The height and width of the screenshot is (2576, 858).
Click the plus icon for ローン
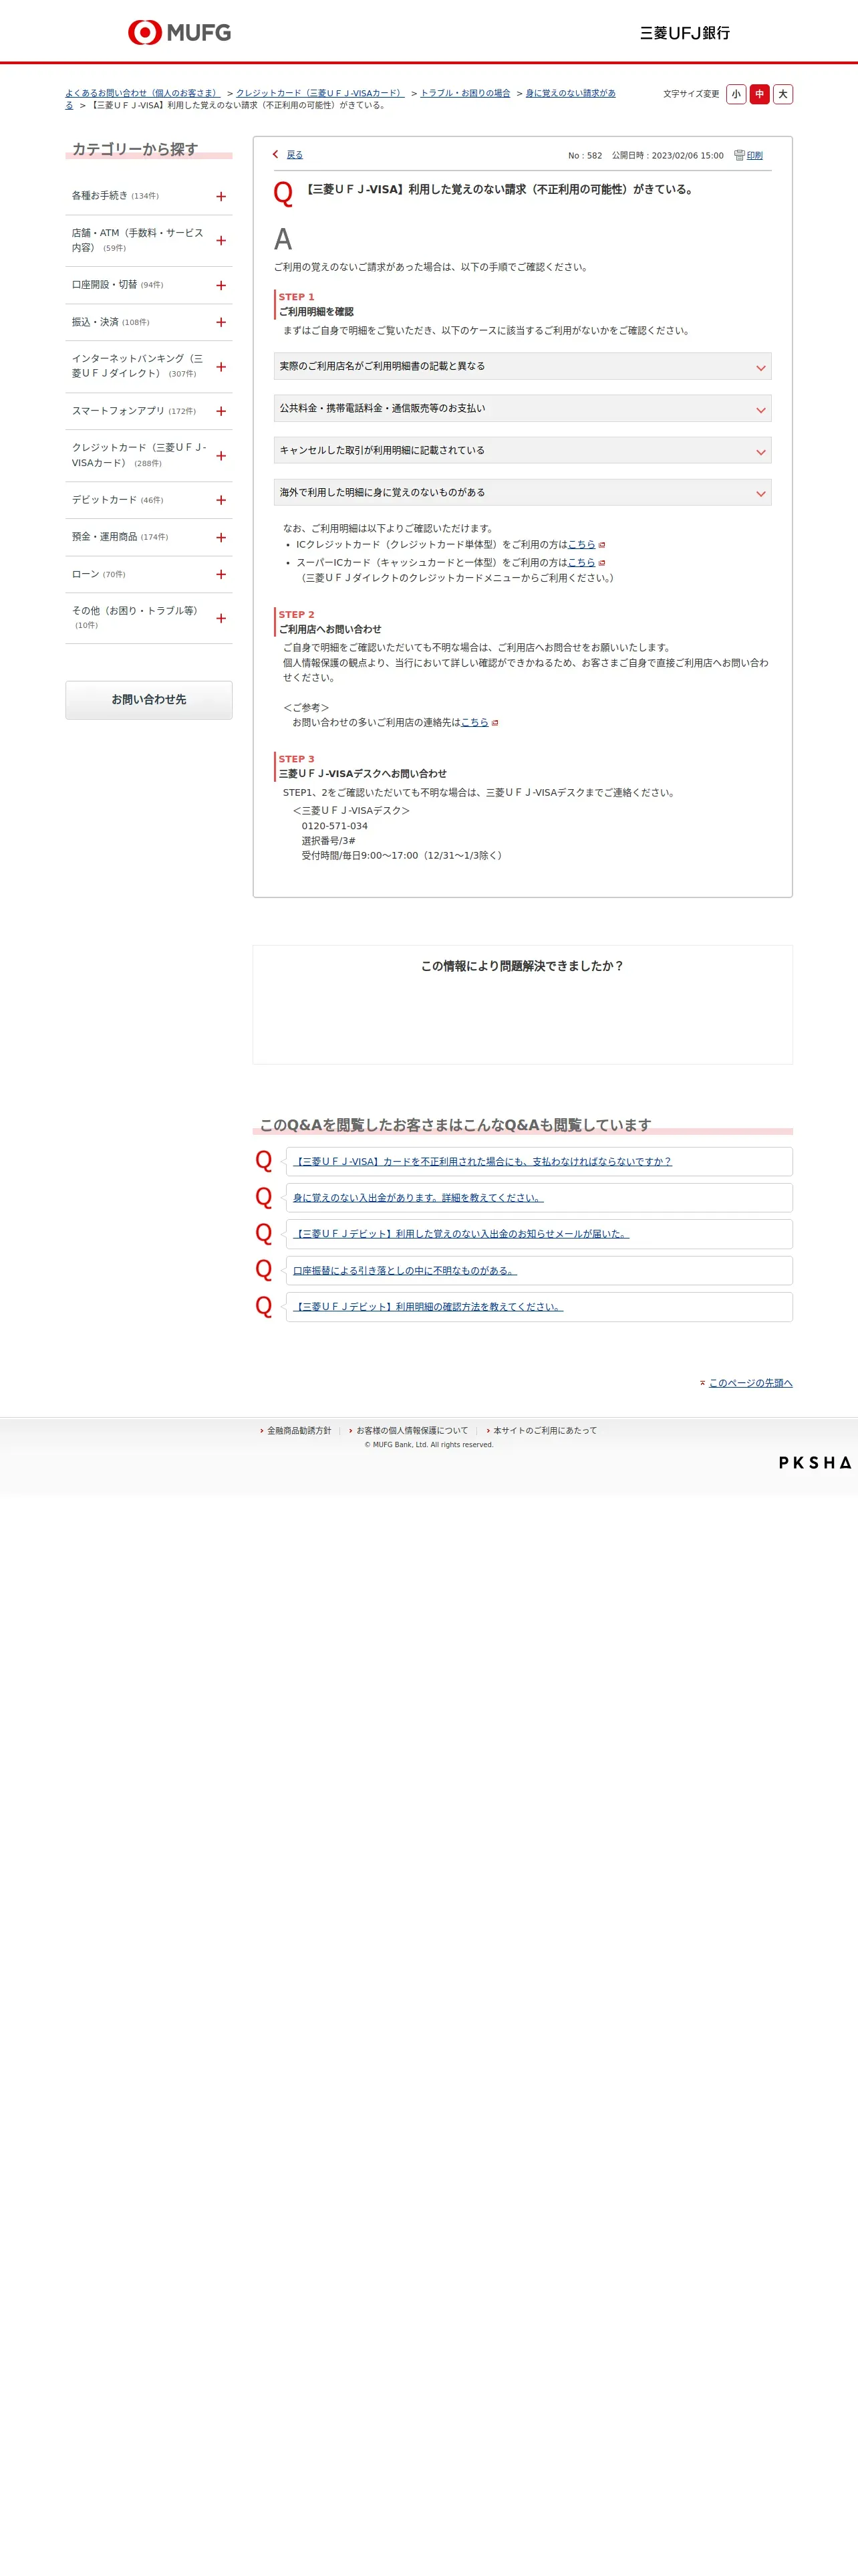(221, 575)
